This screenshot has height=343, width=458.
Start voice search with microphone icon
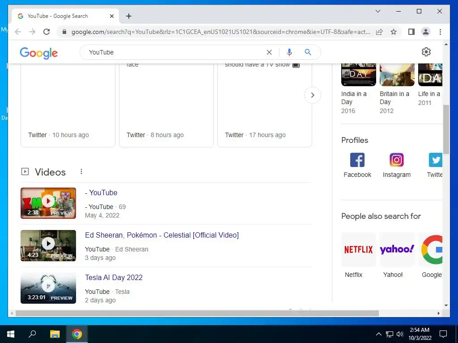coord(289,52)
